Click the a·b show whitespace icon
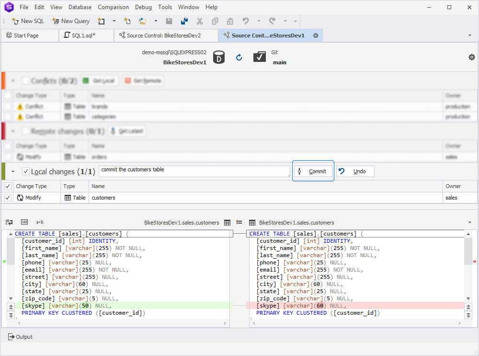This screenshot has width=479, height=356. click(x=40, y=222)
